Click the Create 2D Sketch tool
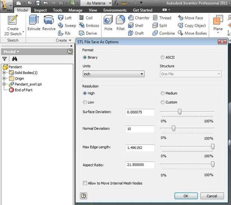This screenshot has height=205, width=231. click(13, 25)
